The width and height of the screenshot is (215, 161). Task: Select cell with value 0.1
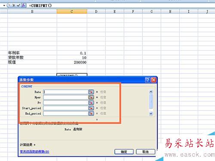pyautogui.click(x=72, y=53)
